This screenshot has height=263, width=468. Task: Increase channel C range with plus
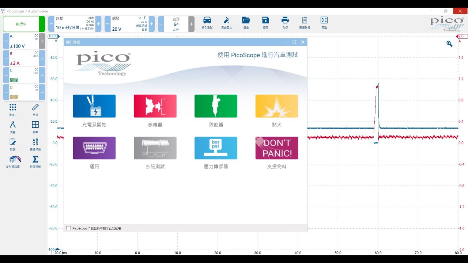[42, 75]
